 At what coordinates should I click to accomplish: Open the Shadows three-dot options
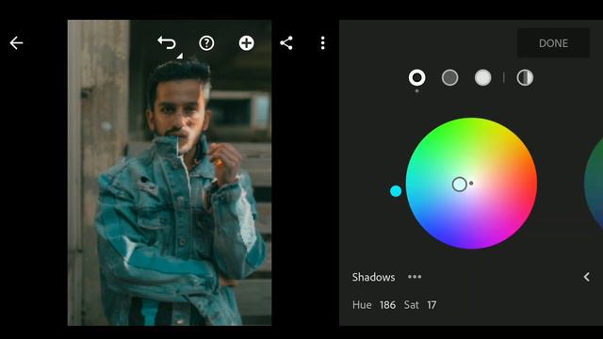(415, 277)
